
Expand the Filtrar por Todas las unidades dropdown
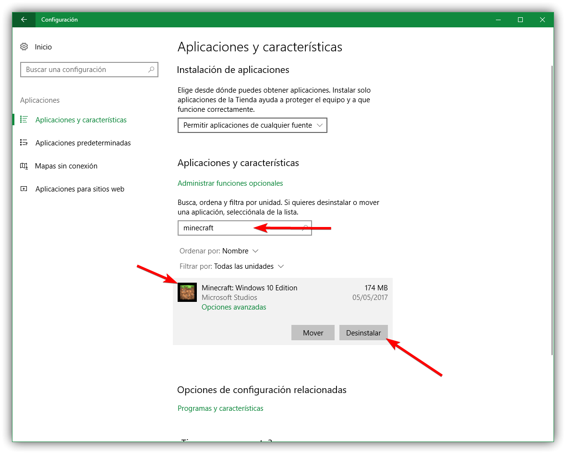point(232,266)
